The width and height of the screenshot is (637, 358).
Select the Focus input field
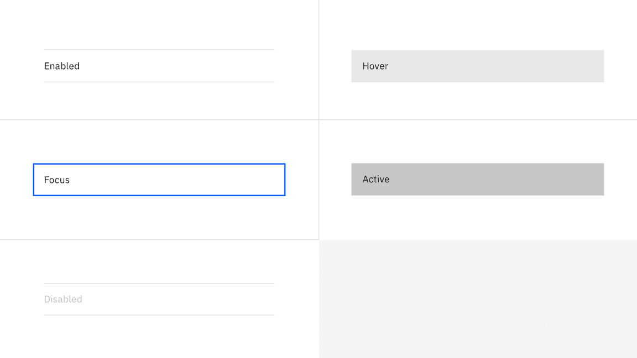pos(159,180)
